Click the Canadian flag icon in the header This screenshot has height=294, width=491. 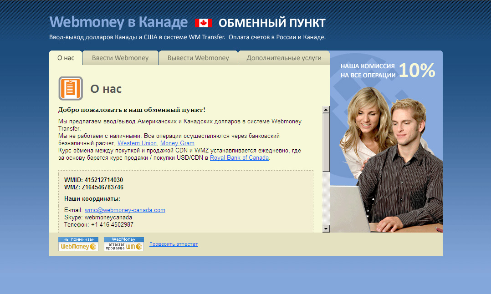pyautogui.click(x=204, y=22)
